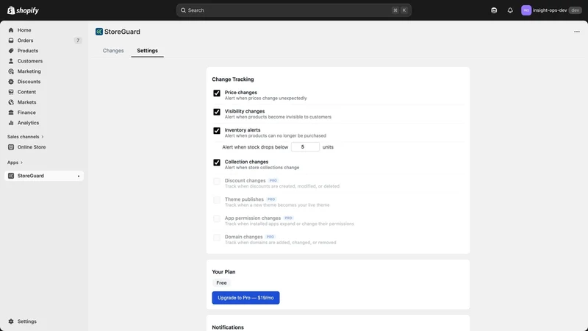Click the Shopify logo
588x331 pixels.
pyautogui.click(x=23, y=10)
